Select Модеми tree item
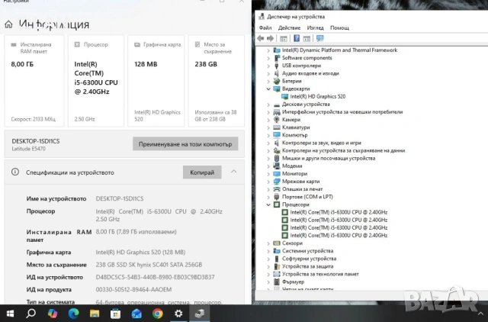This screenshot has height=322, width=488. pos(292,166)
